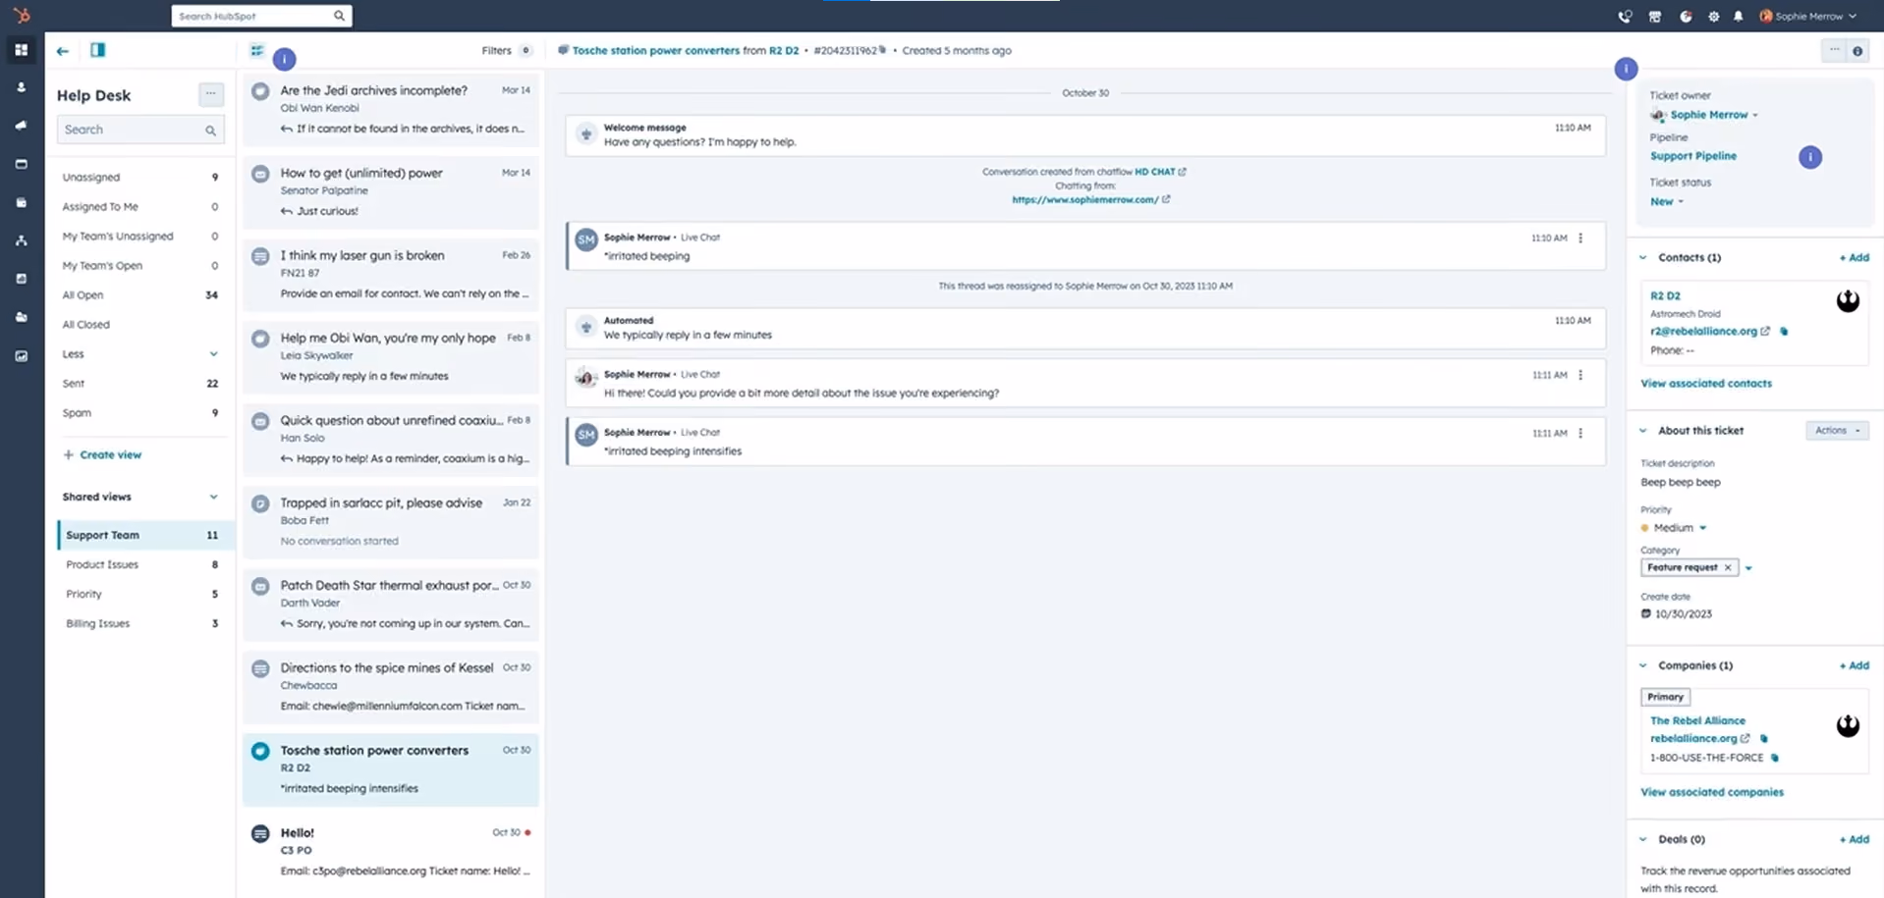This screenshot has width=1884, height=898.
Task: Copy the ticket ID #2042311962
Action: (x=882, y=50)
